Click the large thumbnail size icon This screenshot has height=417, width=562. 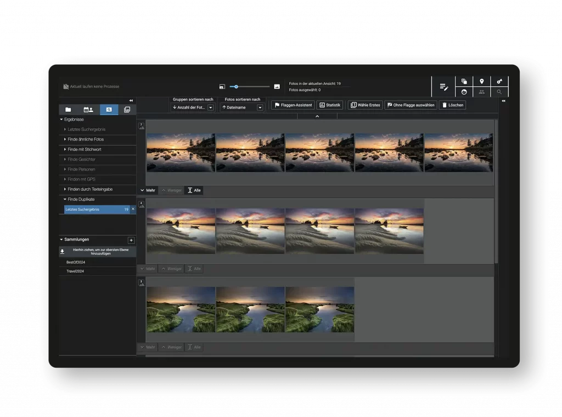coord(277,87)
